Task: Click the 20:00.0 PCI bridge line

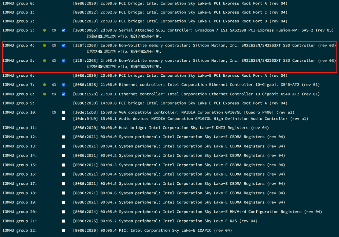Action: [x=180, y=76]
